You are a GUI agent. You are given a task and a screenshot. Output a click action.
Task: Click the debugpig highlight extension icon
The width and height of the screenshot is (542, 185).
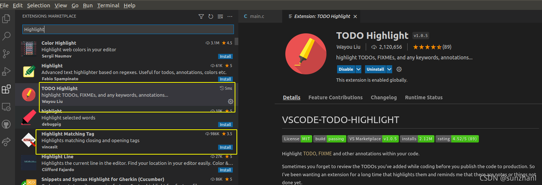[x=29, y=118]
